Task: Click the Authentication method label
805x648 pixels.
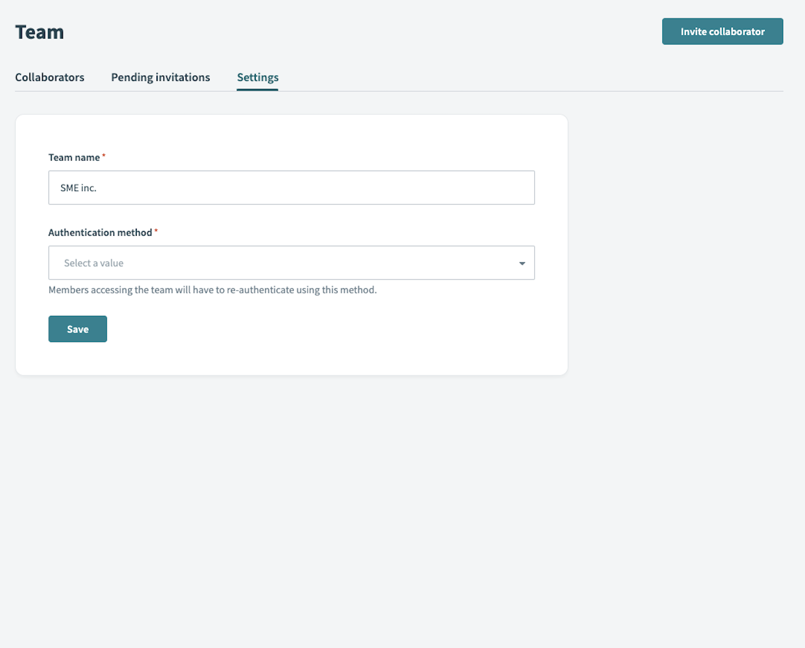Action: coord(100,233)
